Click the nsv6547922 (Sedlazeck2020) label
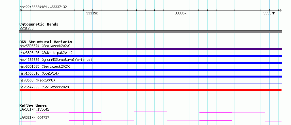This screenshot has height=125, width=291. click(x=45, y=87)
